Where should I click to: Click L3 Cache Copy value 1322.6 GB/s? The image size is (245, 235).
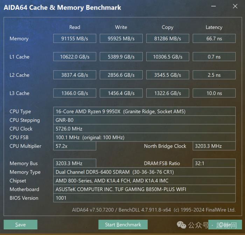coord(168,93)
